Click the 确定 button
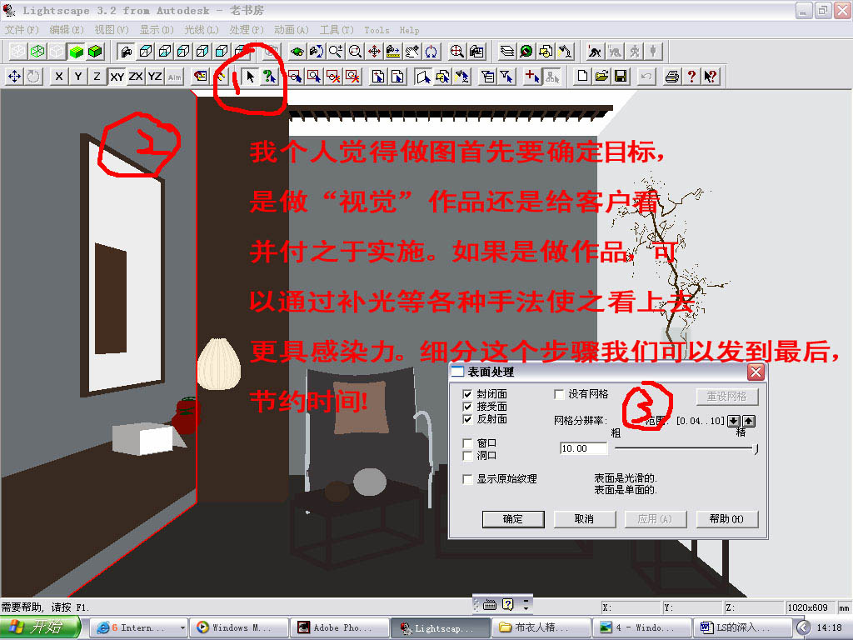 pos(513,519)
